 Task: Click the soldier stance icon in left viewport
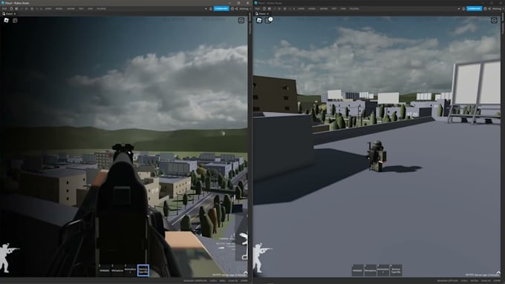(8, 258)
